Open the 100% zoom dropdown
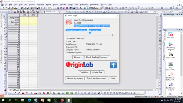Image resolution: width=183 pixels, height=103 pixels. click(54, 8)
